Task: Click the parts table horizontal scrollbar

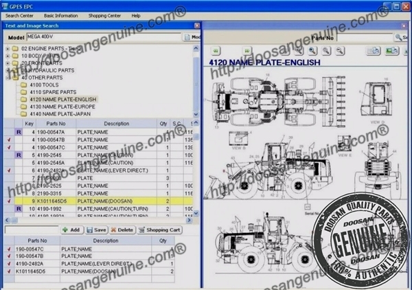Action: point(96,220)
